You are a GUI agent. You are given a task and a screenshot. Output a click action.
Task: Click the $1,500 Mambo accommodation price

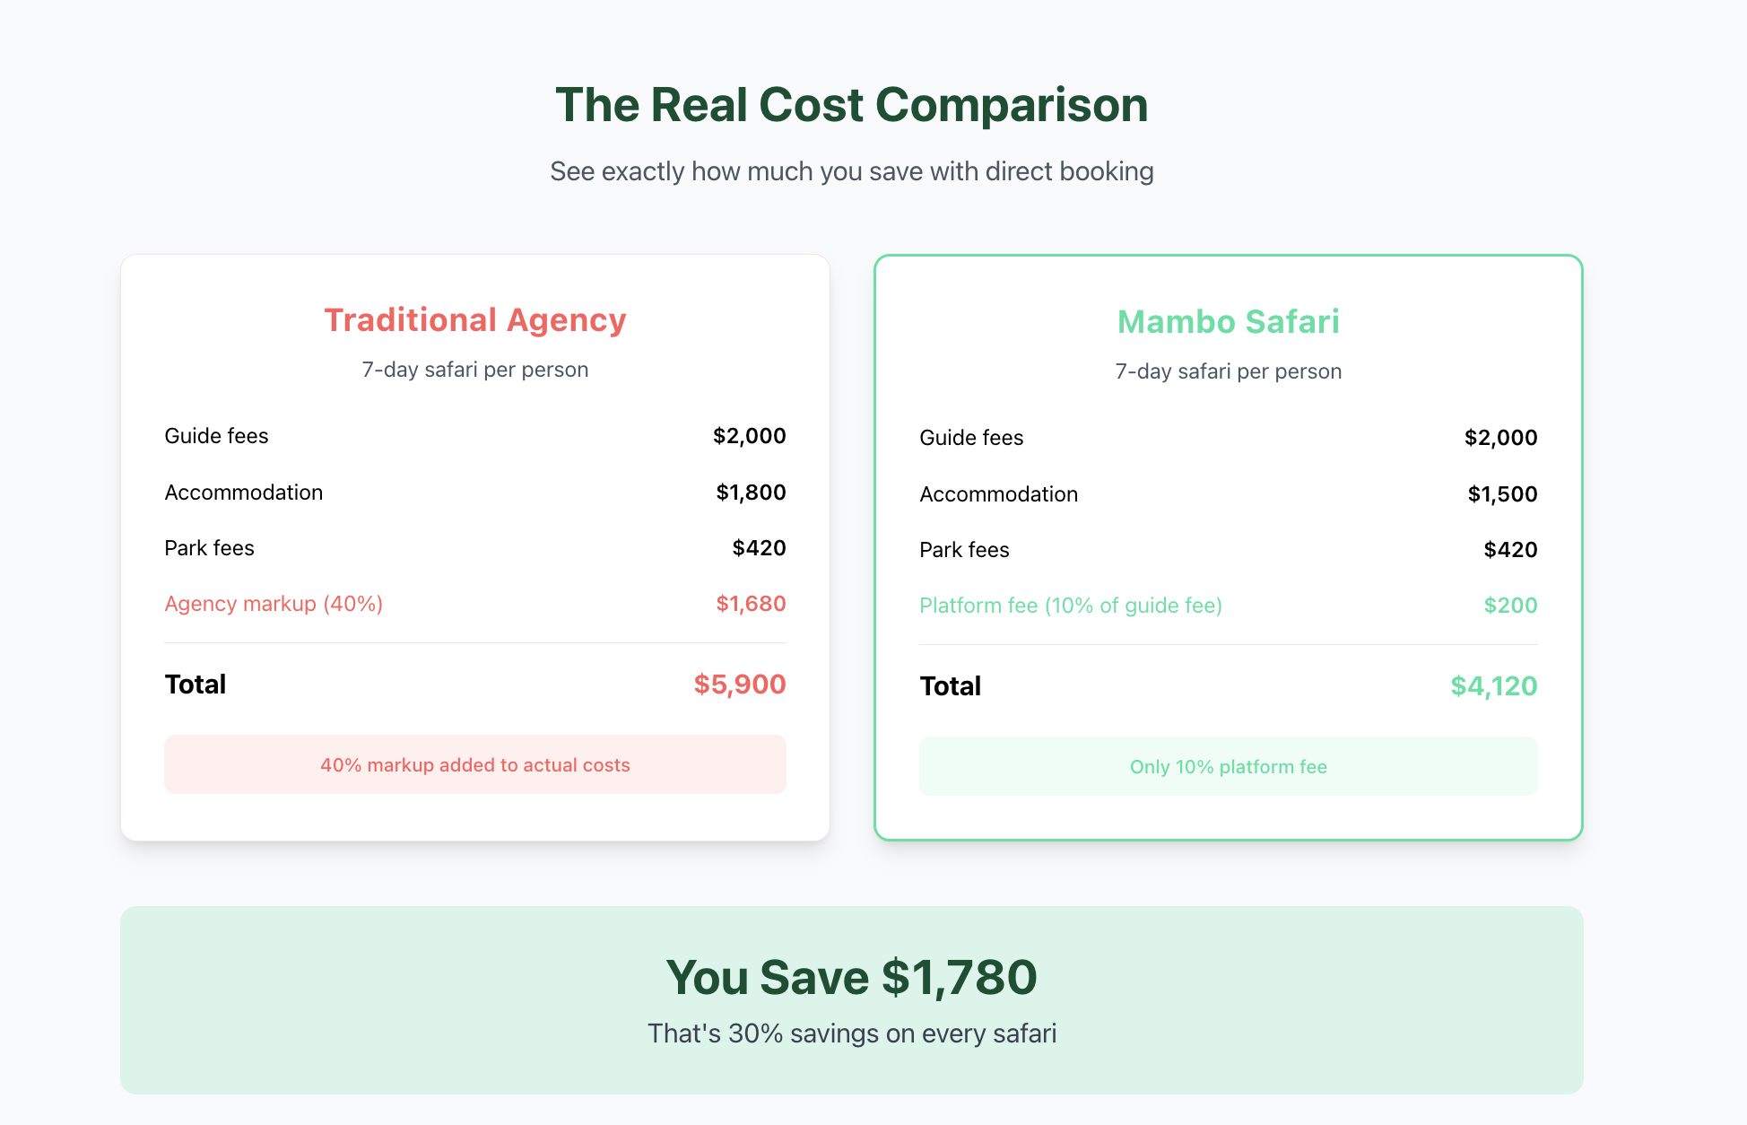(x=1502, y=494)
